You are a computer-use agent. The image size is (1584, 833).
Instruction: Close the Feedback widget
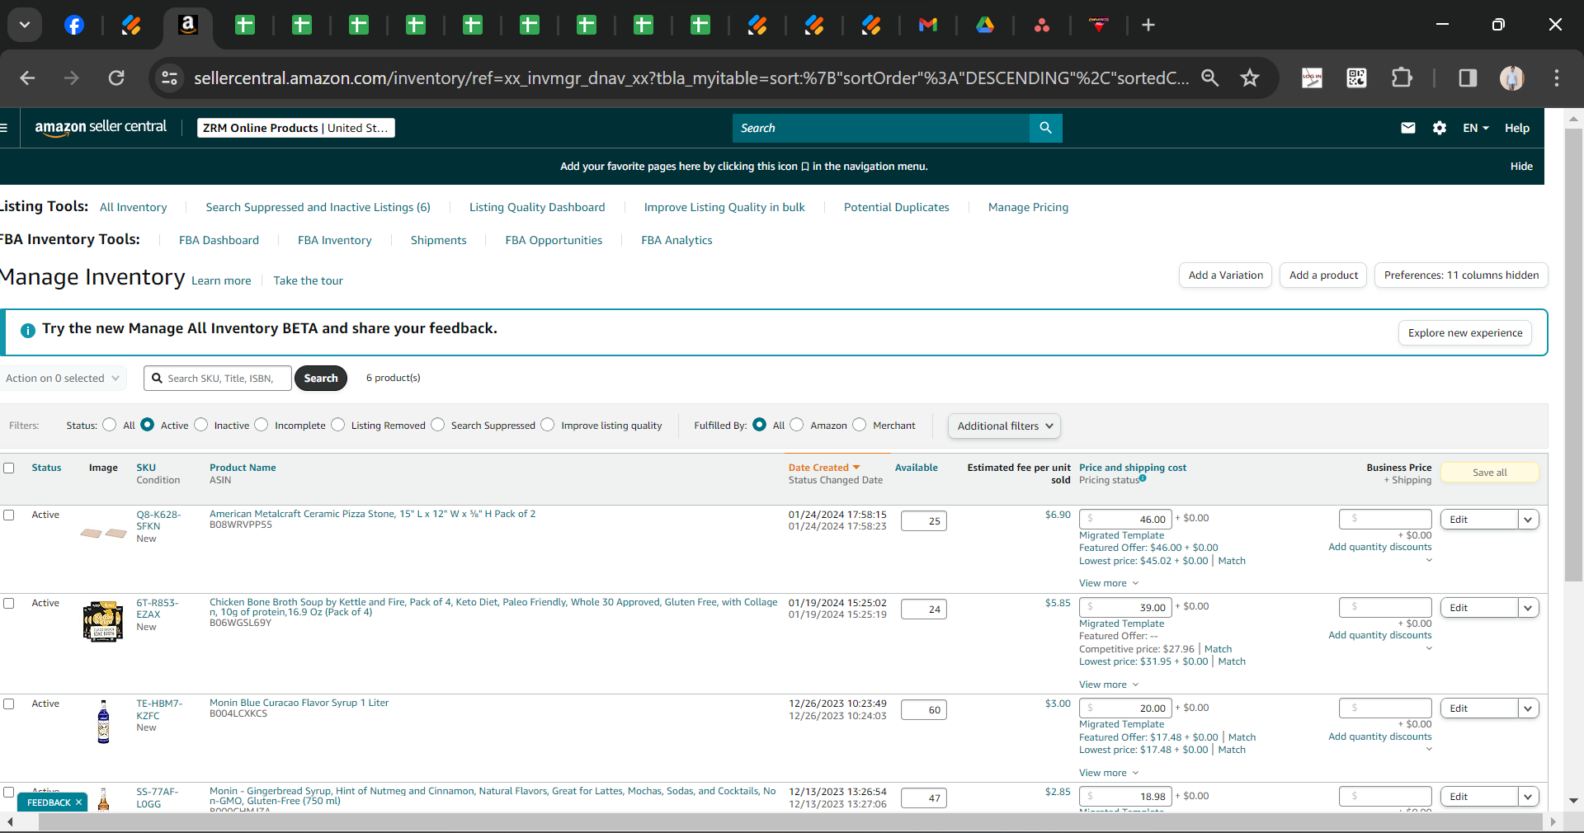click(x=78, y=802)
